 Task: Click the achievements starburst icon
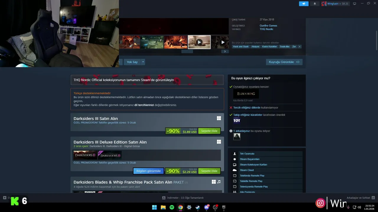(x=235, y=159)
